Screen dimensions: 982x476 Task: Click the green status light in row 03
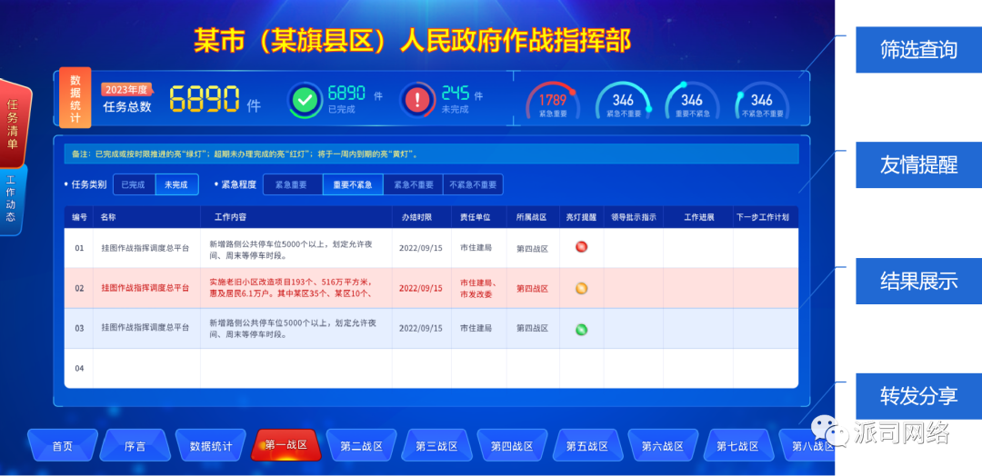(581, 330)
